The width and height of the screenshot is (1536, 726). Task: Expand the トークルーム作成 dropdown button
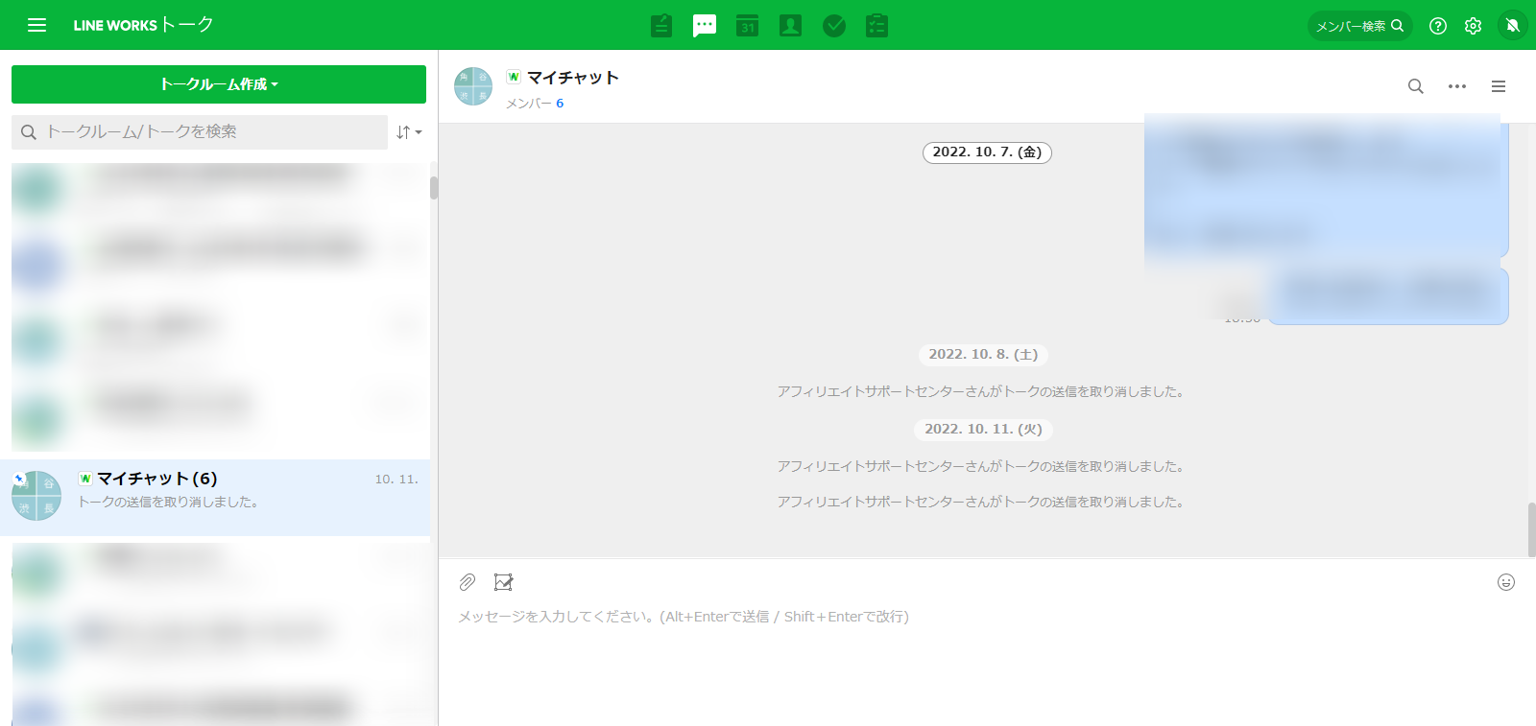(219, 84)
